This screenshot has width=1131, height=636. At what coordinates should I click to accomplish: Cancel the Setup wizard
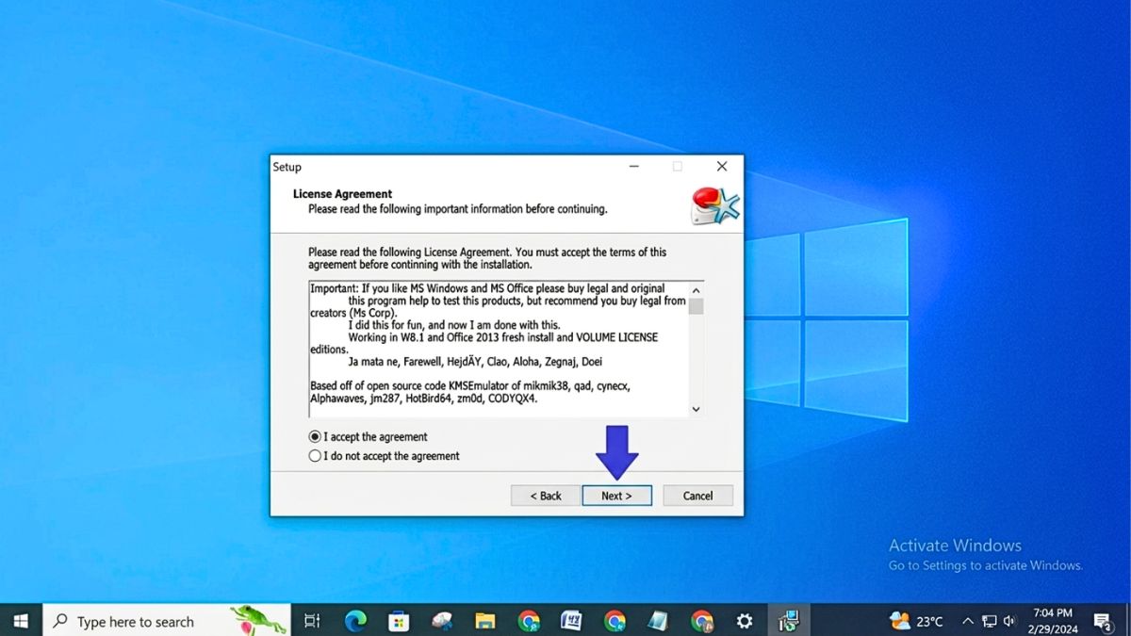coord(697,496)
